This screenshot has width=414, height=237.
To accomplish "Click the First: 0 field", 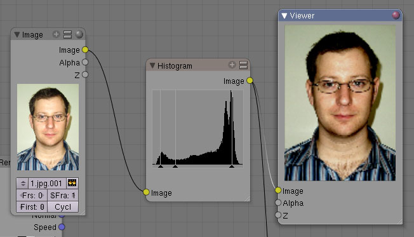I will coord(32,207).
